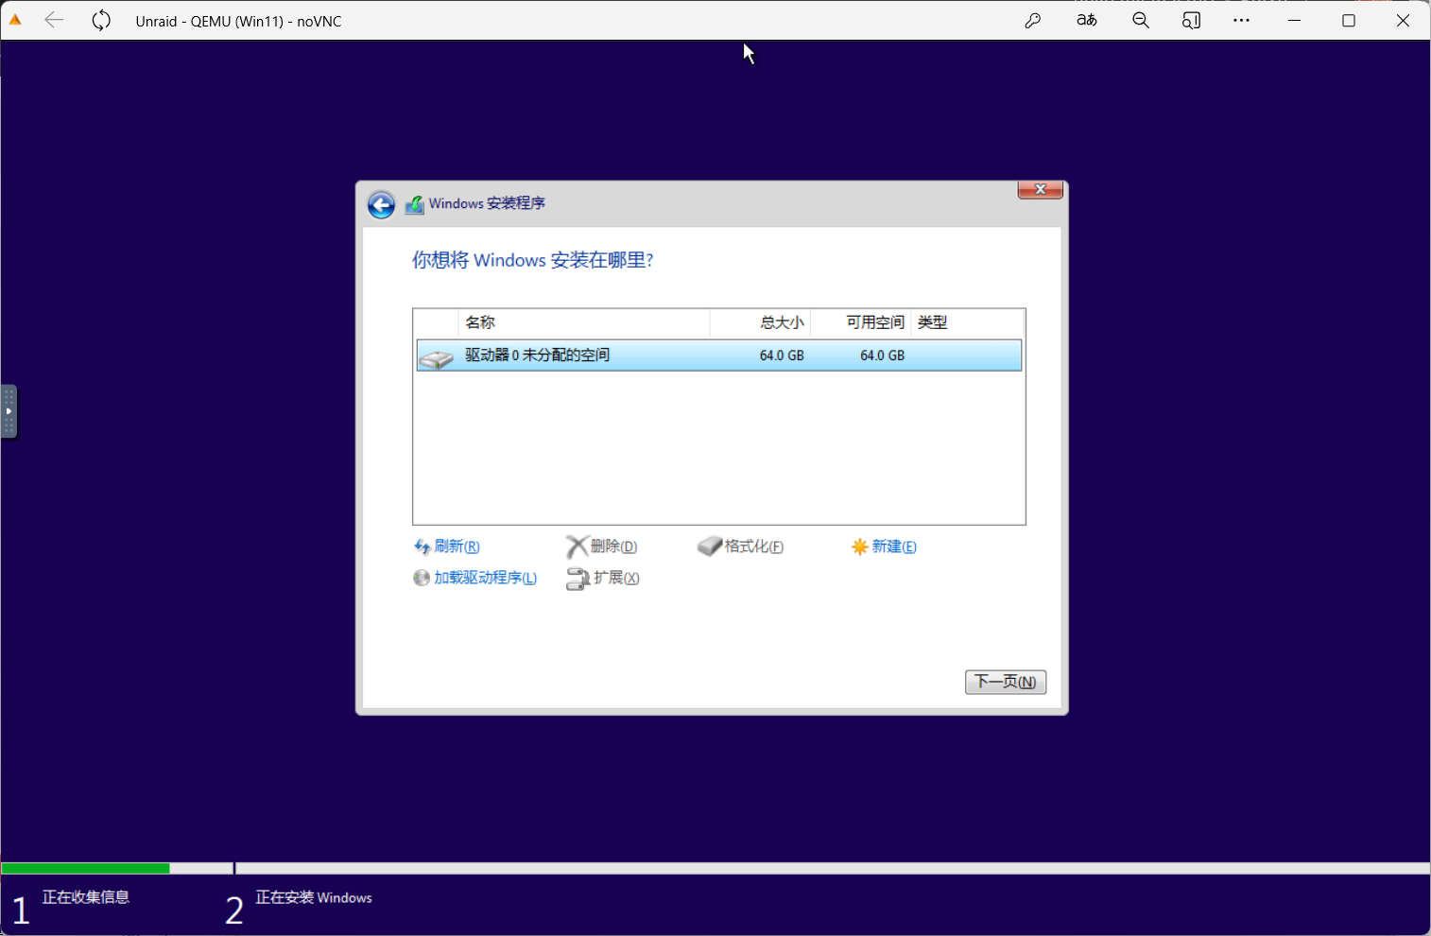The height and width of the screenshot is (936, 1431).
Task: Click the Free space (可用空间) column header
Action: tap(874, 322)
